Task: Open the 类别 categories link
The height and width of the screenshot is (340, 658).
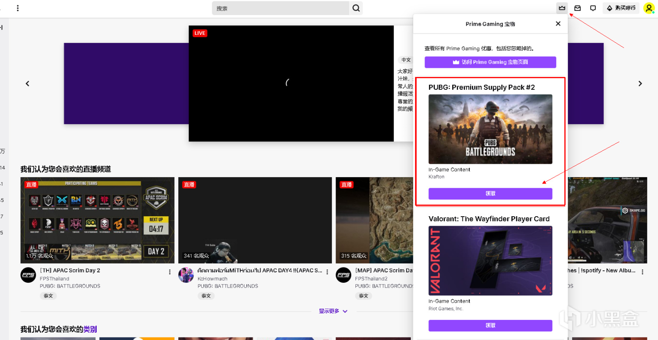Action: [x=90, y=329]
